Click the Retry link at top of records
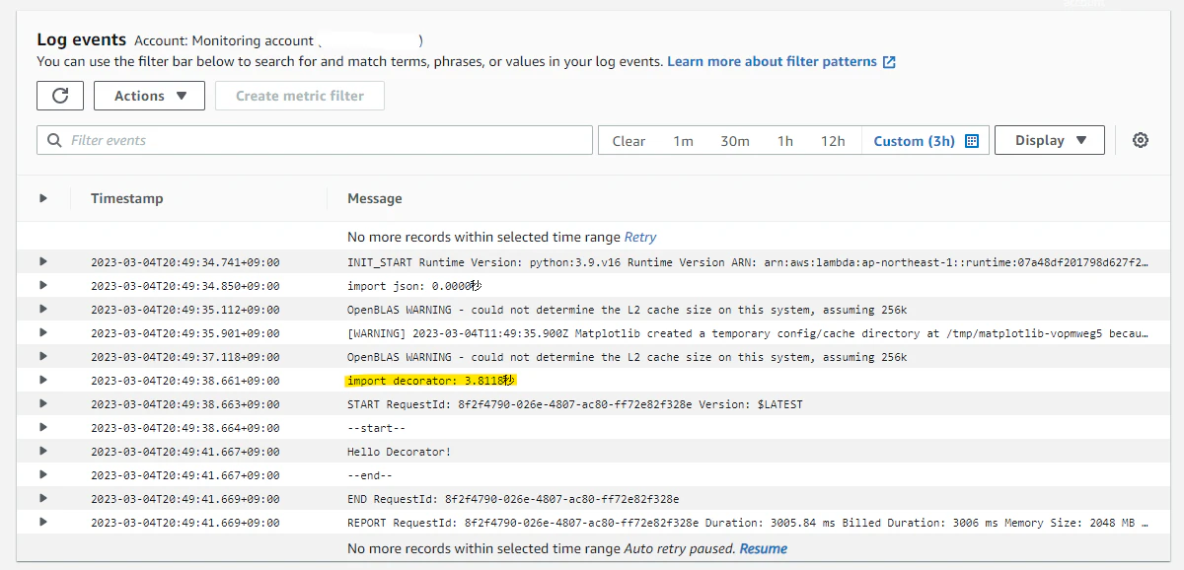Viewport: 1184px width, 570px height. pyautogui.click(x=640, y=237)
